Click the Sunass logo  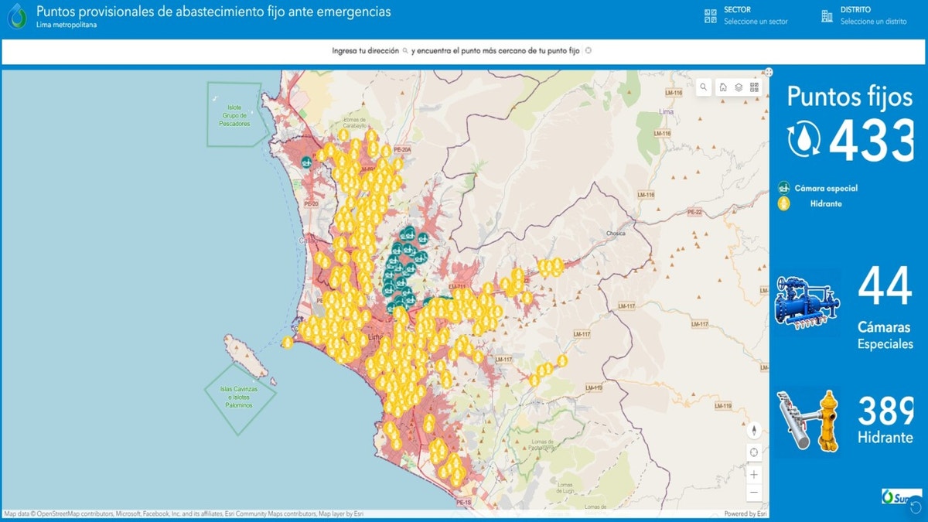[x=900, y=496]
